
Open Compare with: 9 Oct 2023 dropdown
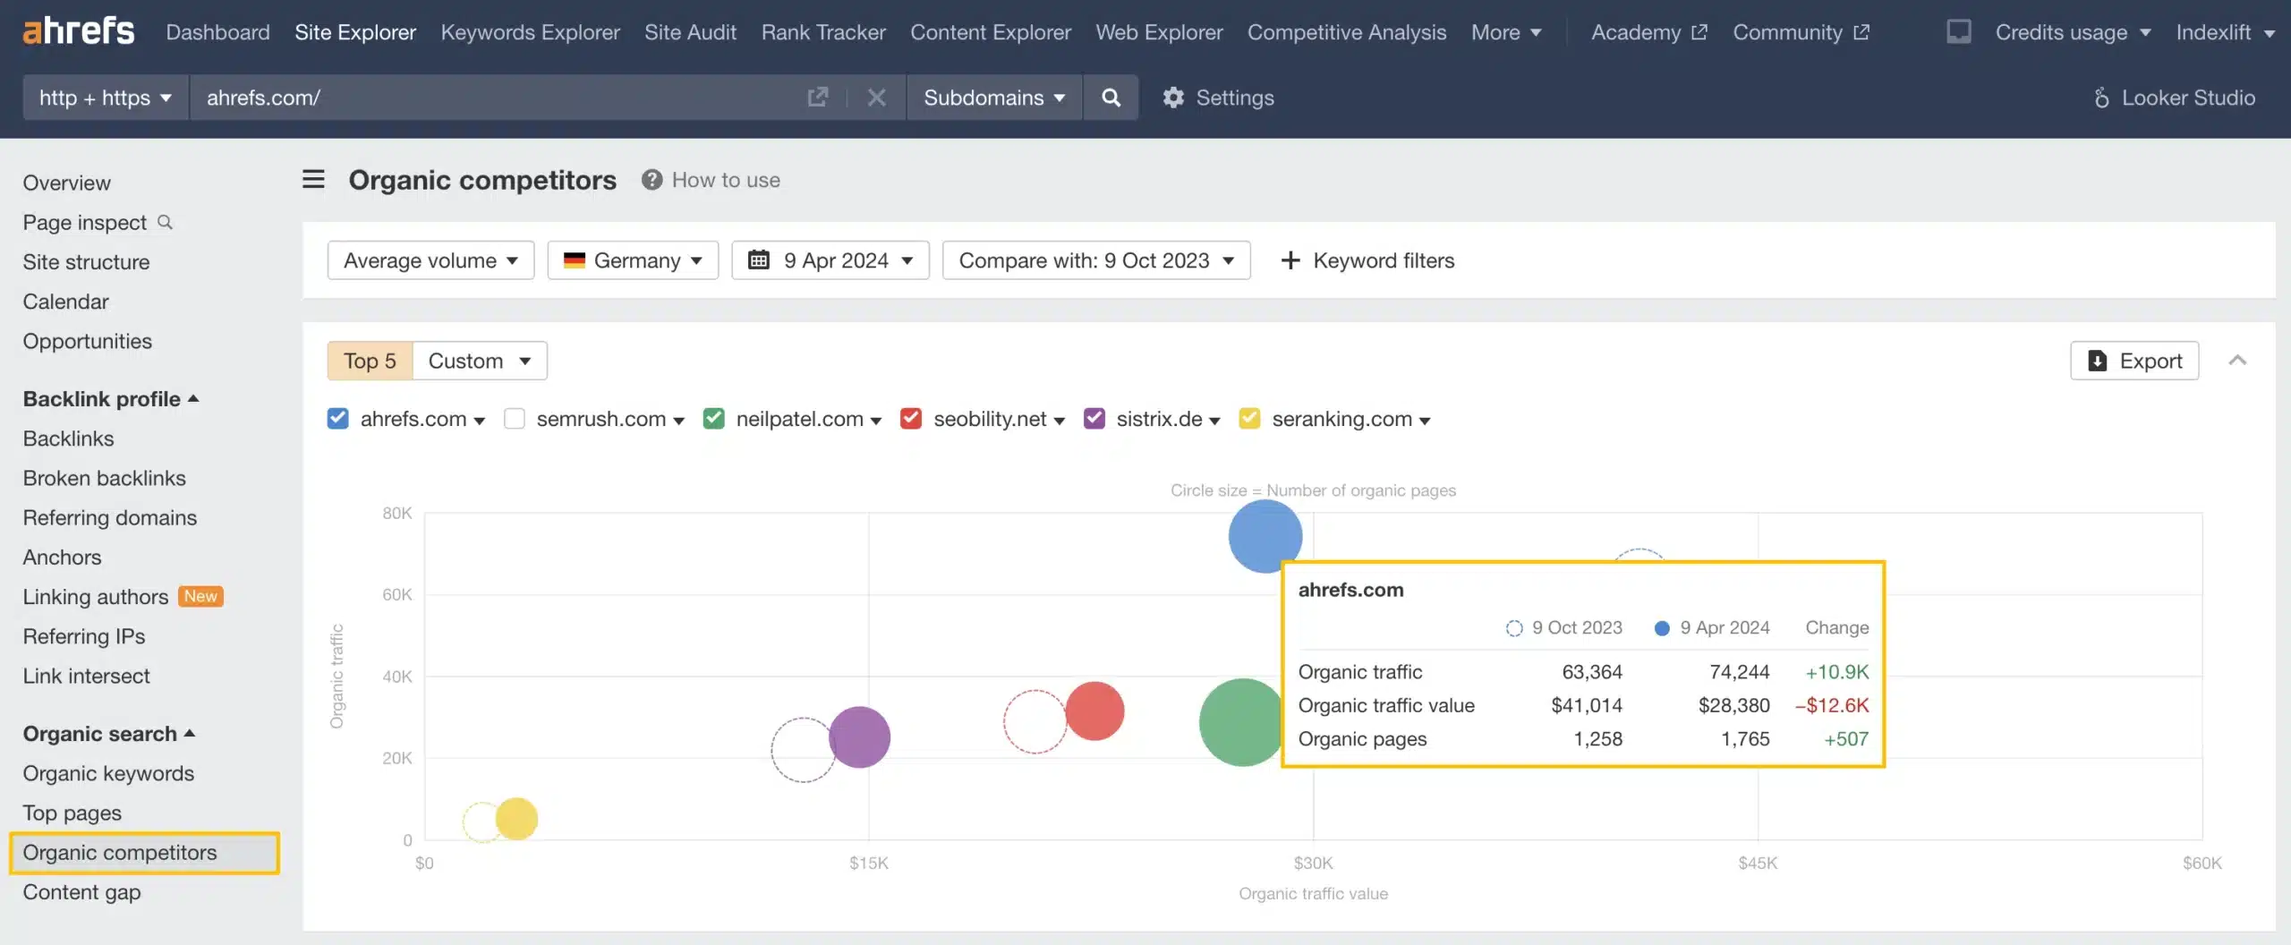pos(1096,260)
